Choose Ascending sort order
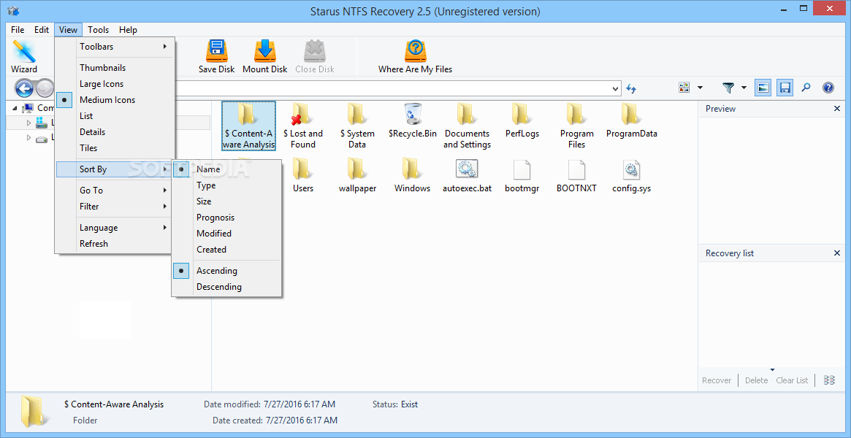 pos(226,271)
